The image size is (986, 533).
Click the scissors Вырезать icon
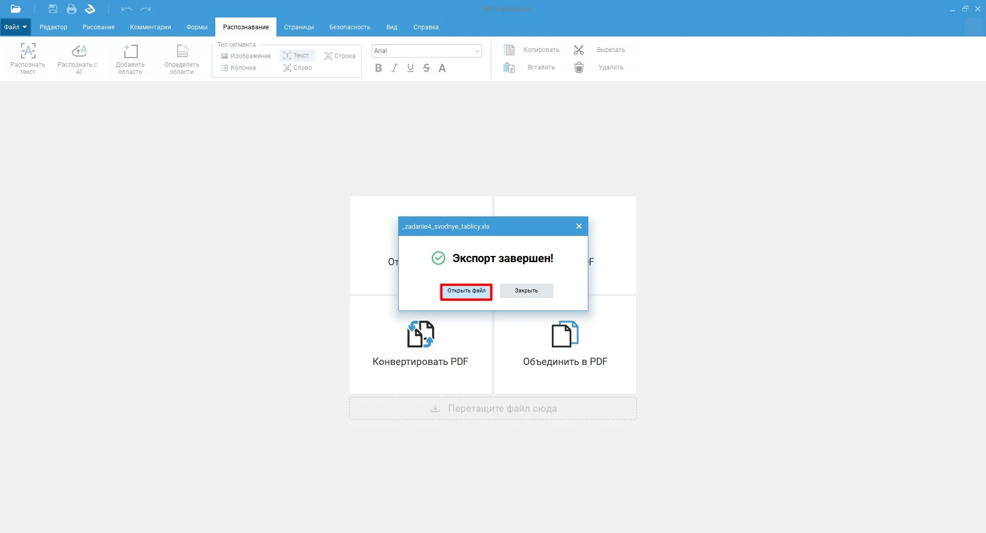click(579, 50)
